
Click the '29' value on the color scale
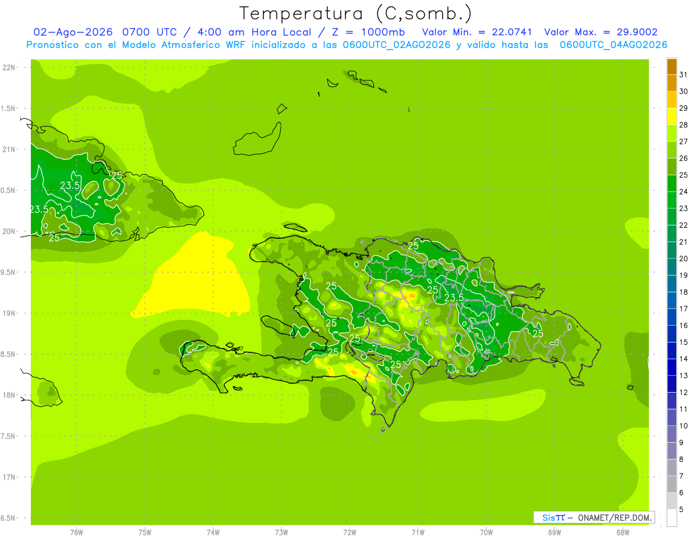coord(683,108)
